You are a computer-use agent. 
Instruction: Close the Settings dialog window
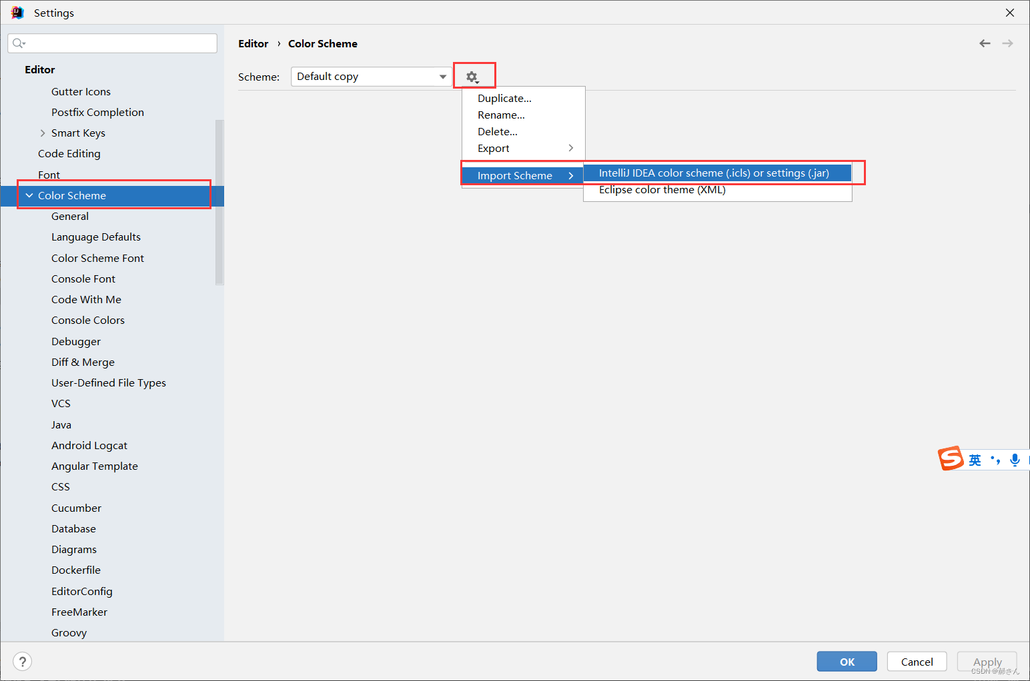pyautogui.click(x=1010, y=13)
